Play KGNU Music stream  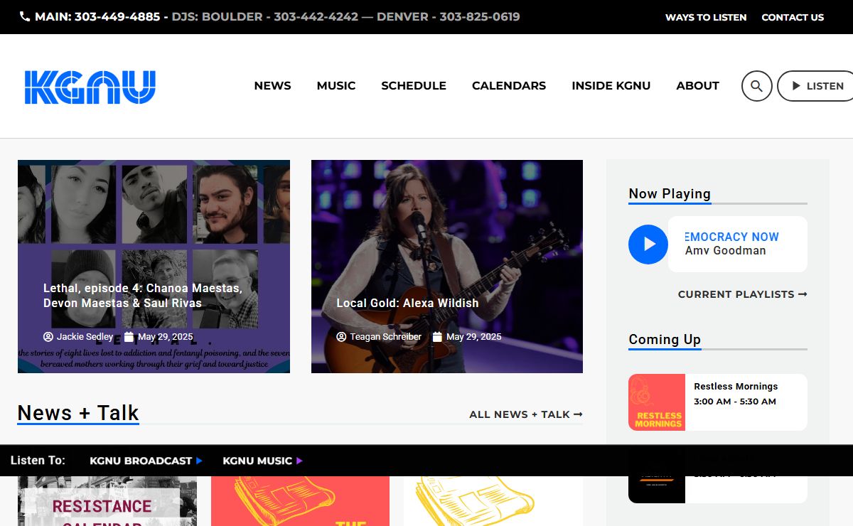click(262, 461)
